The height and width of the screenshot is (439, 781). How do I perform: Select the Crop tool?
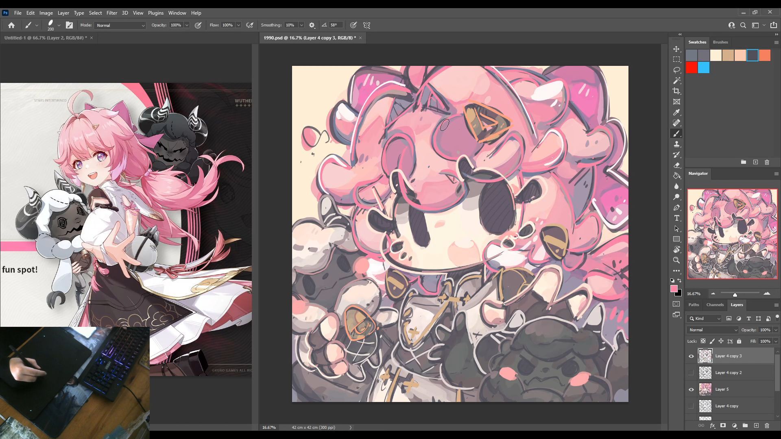[x=676, y=91]
